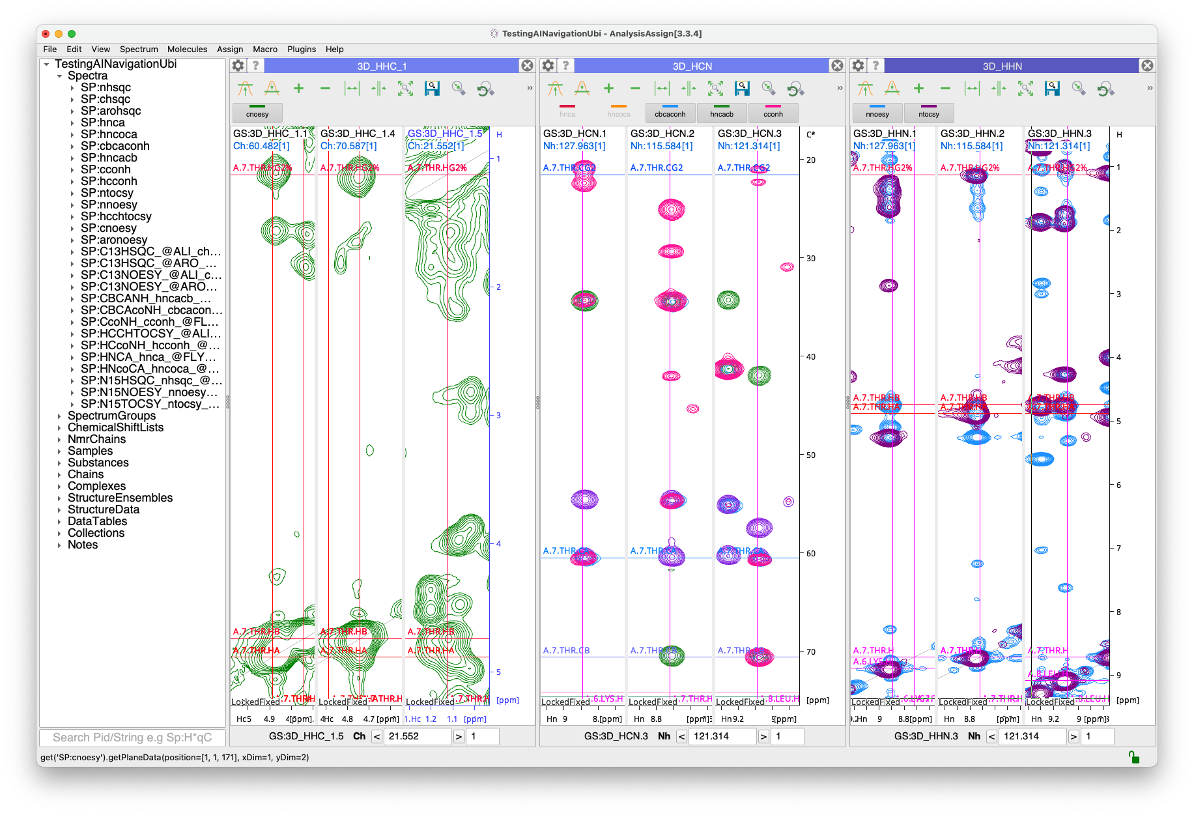
Task: Collapse the Spectra tree branch
Action: click(59, 76)
